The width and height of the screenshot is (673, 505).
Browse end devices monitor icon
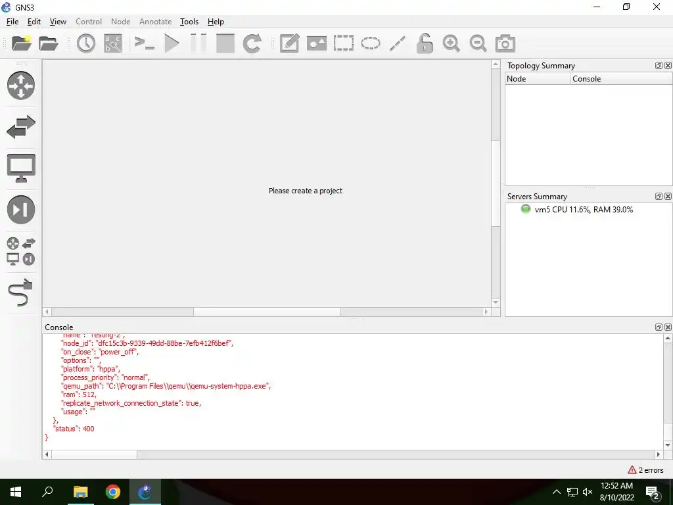(21, 168)
